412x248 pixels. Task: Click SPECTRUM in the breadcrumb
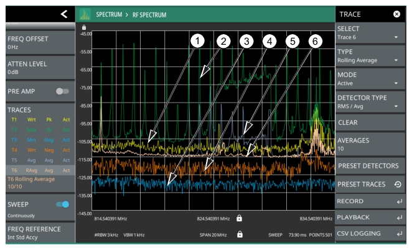click(109, 14)
